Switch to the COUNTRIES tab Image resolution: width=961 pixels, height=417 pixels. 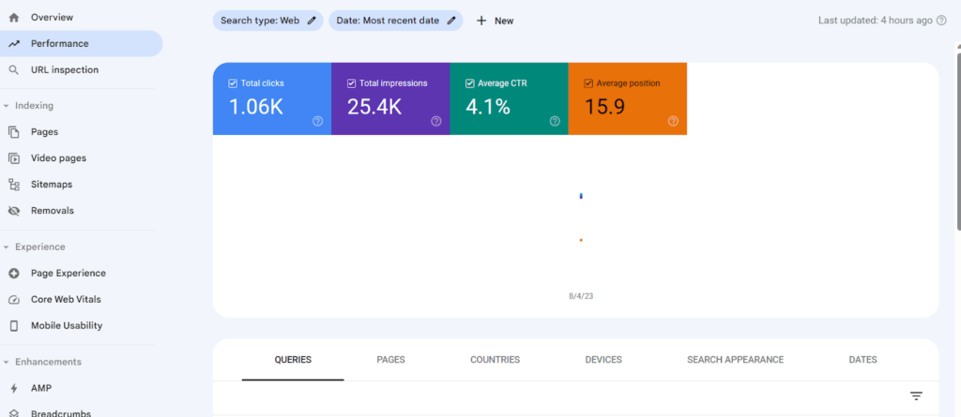click(496, 360)
